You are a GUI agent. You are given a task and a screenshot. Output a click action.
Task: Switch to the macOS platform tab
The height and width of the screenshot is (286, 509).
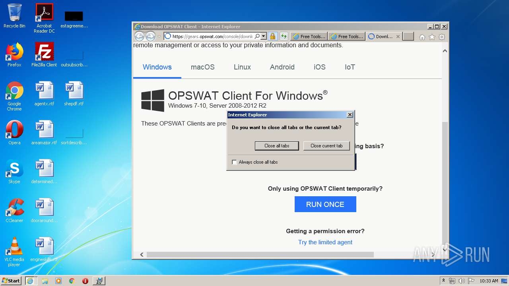point(203,67)
